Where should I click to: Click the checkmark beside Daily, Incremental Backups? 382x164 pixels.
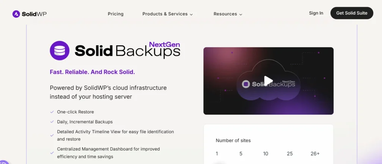pyautogui.click(x=52, y=122)
